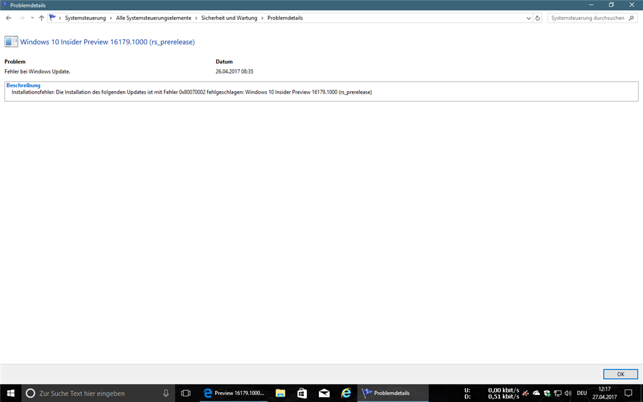
Task: Focus Cortana search box 'Zur Suche Text hier eingeben'
Action: (x=99, y=393)
